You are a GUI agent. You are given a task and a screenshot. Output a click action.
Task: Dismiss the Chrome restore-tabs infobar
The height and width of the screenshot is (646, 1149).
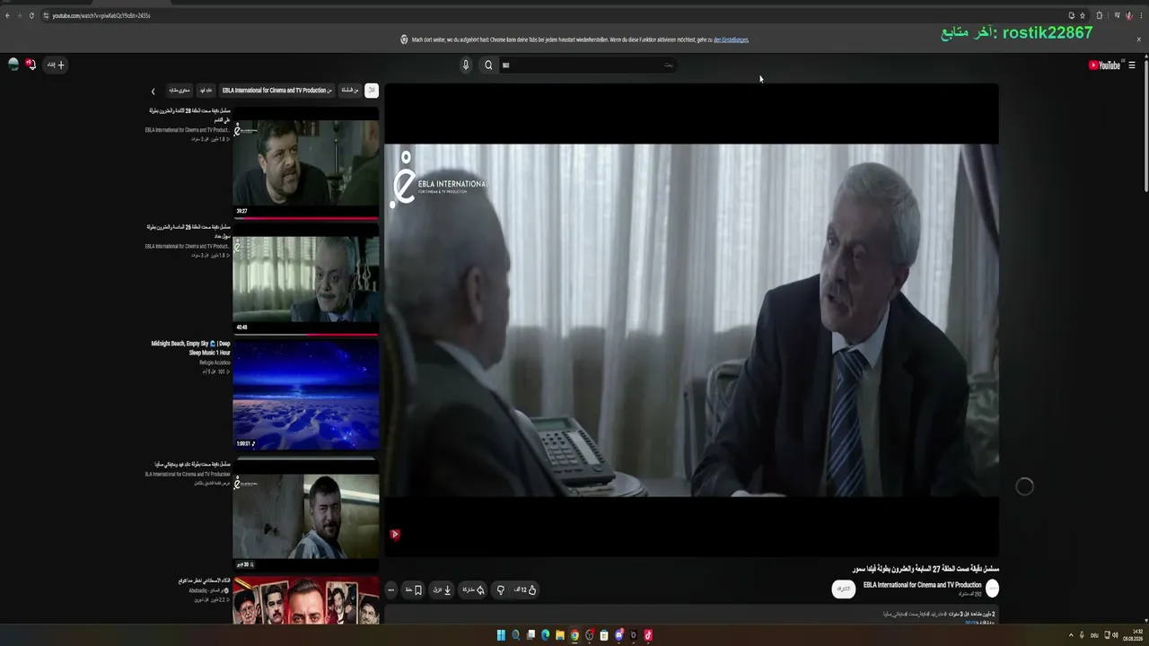(x=1139, y=39)
